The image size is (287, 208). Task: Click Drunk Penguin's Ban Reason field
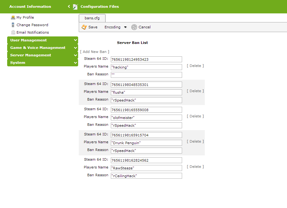tap(146, 151)
